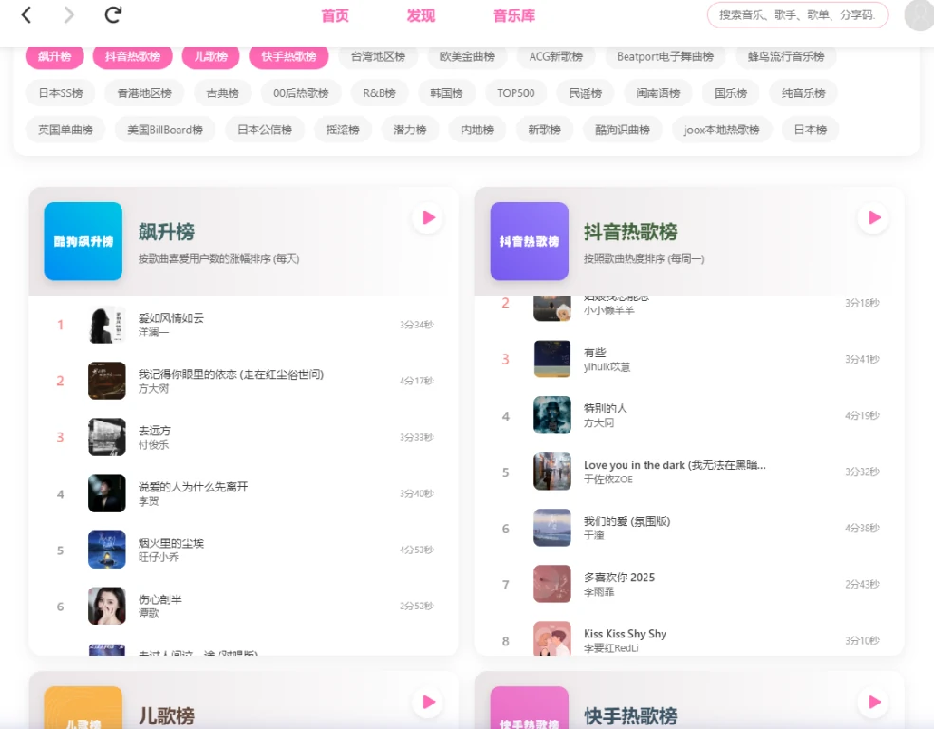Viewport: 934px width, 729px height.
Task: Select the 美国BillBoard榜 category
Action: point(163,130)
